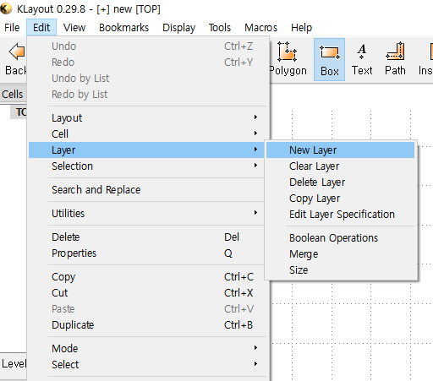Open the Display menu
Viewport: 433px width, 381px height.
(x=178, y=28)
